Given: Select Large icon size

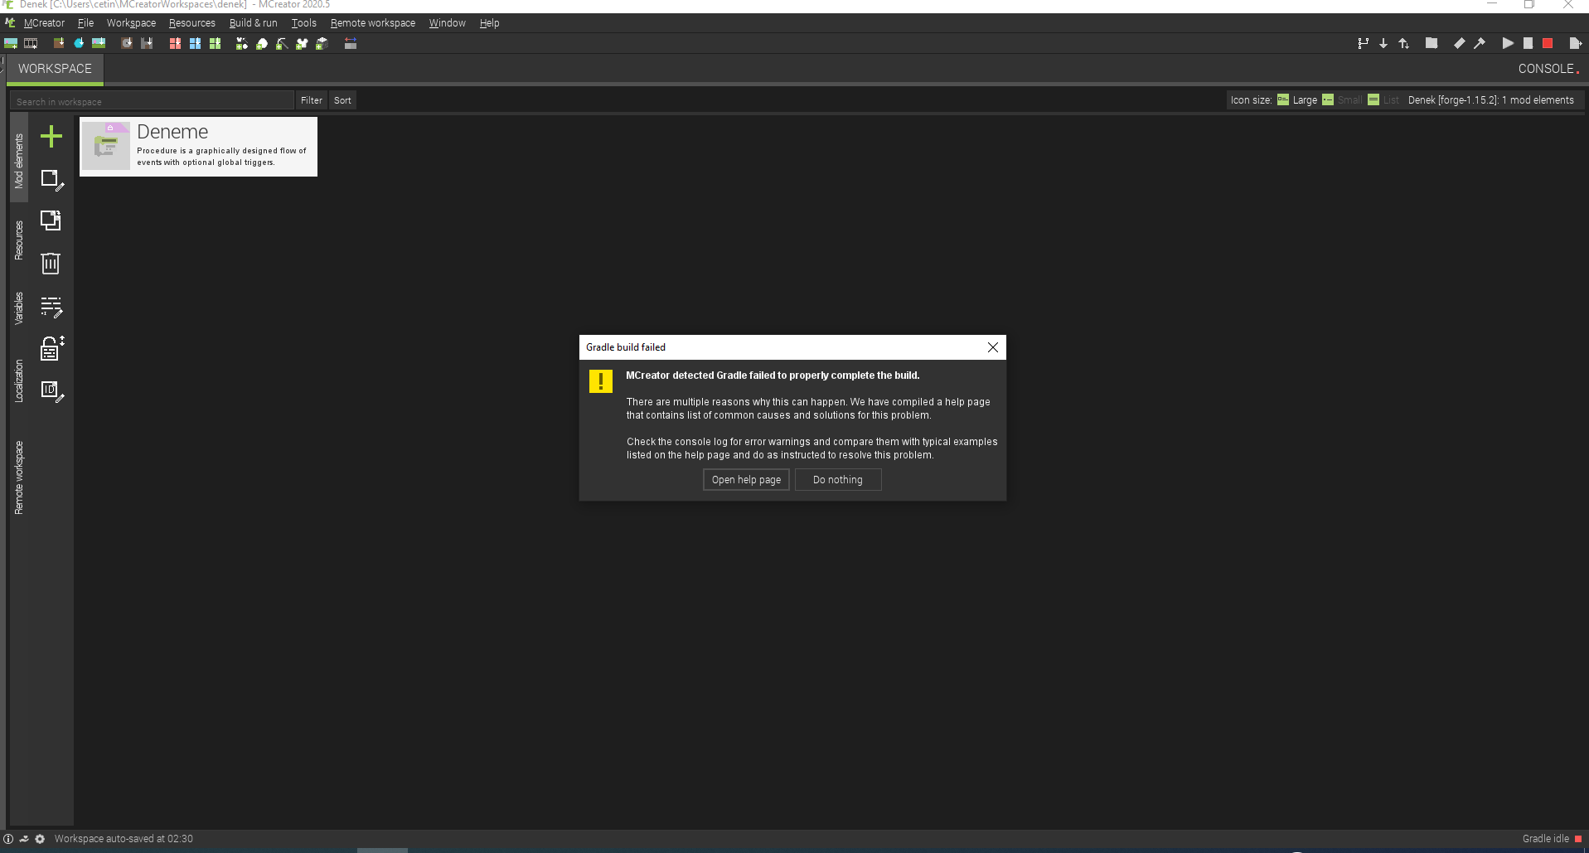Looking at the screenshot, I should (1297, 100).
